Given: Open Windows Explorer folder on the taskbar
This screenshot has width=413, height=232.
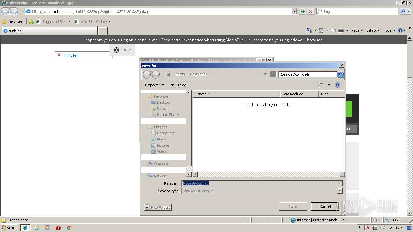Looking at the screenshot, I should click(36, 228).
